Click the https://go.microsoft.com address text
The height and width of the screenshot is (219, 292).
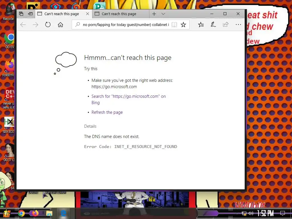(x=114, y=87)
